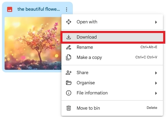Choose Move to bin option
The height and width of the screenshot is (117, 166).
tap(88, 108)
